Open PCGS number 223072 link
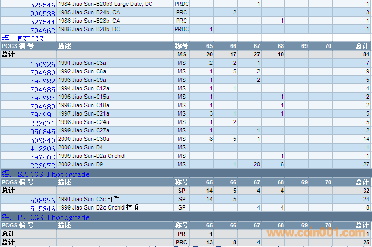Image resolution: width=372 pixels, height=247 pixels. 42,166
